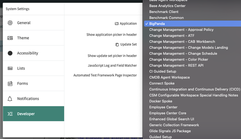Go to the Lists settings tab
Image resolution: width=241 pixels, height=139 pixels.
pos(34,68)
